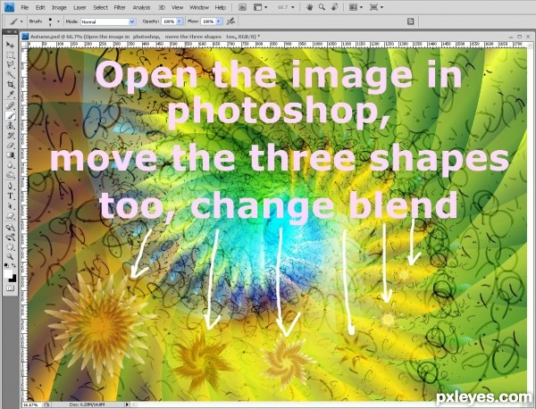
Task: Select the Custom Shape tool
Action: click(x=10, y=216)
